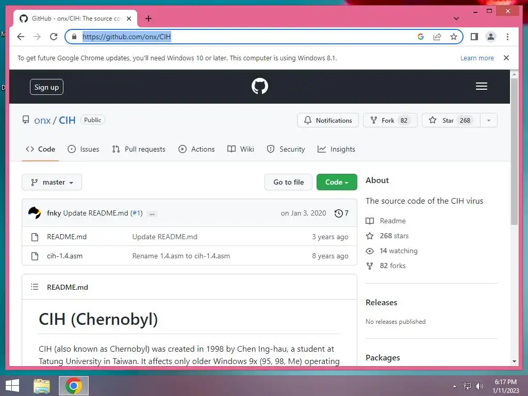Open the Insights tab
The height and width of the screenshot is (396, 528).
[x=336, y=149]
